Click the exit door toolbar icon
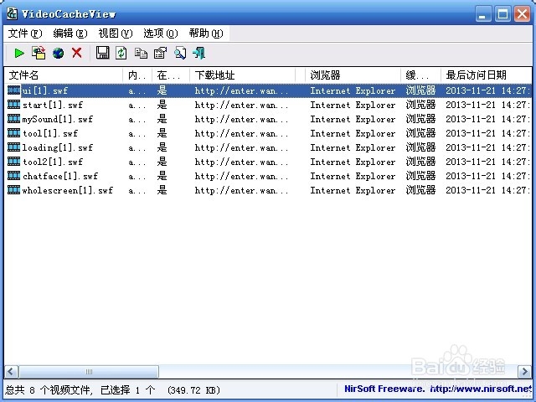Viewport: 536px width, 402px height. click(199, 53)
